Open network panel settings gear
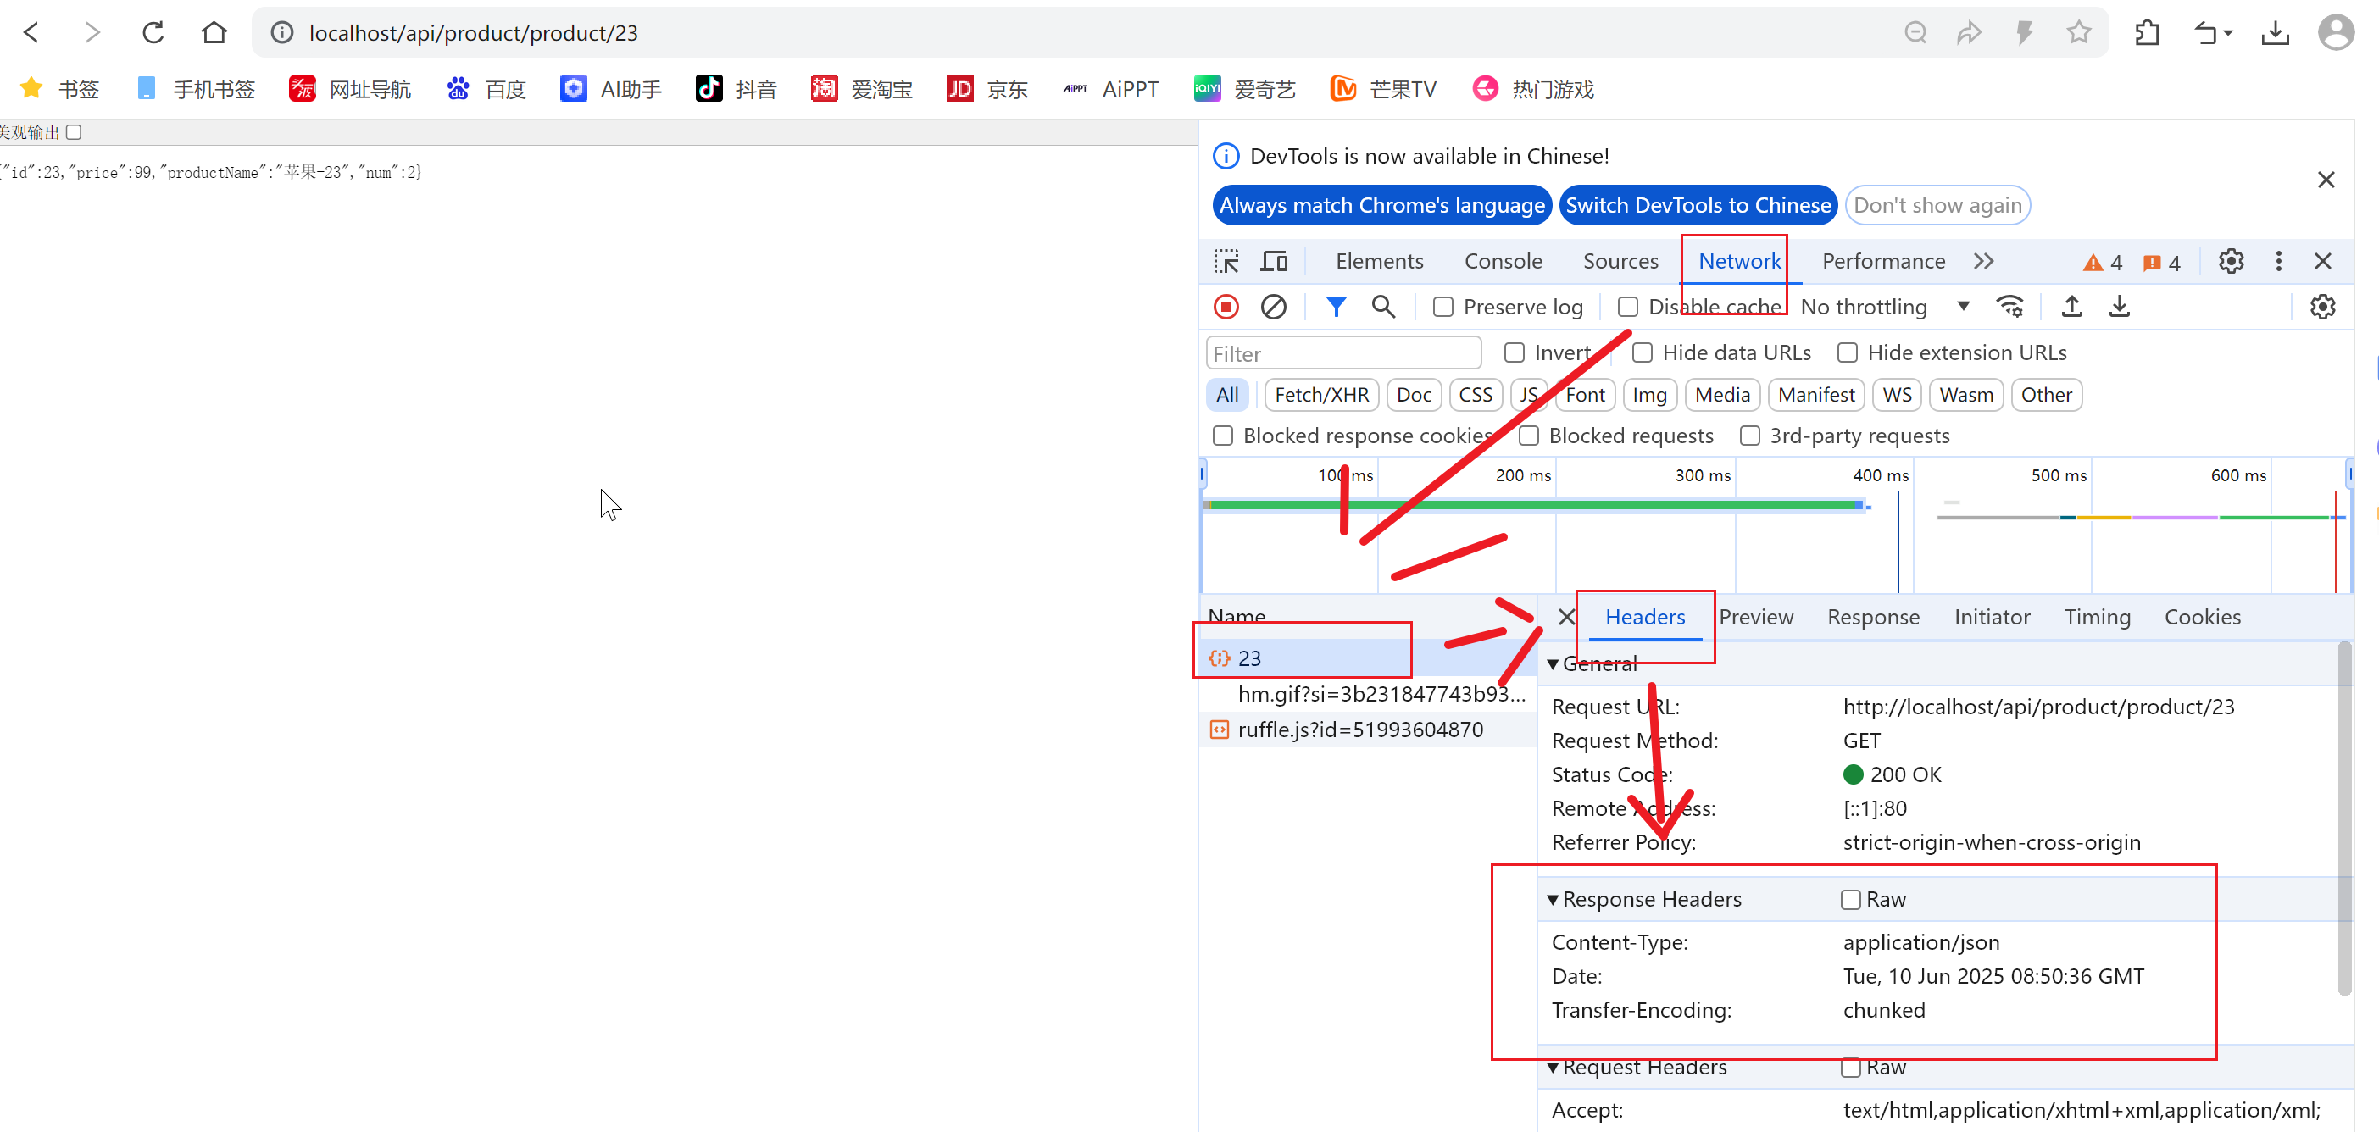This screenshot has width=2379, height=1132. tap(2323, 307)
